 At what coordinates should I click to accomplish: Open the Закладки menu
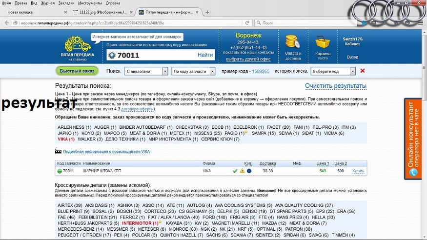coord(66,3)
